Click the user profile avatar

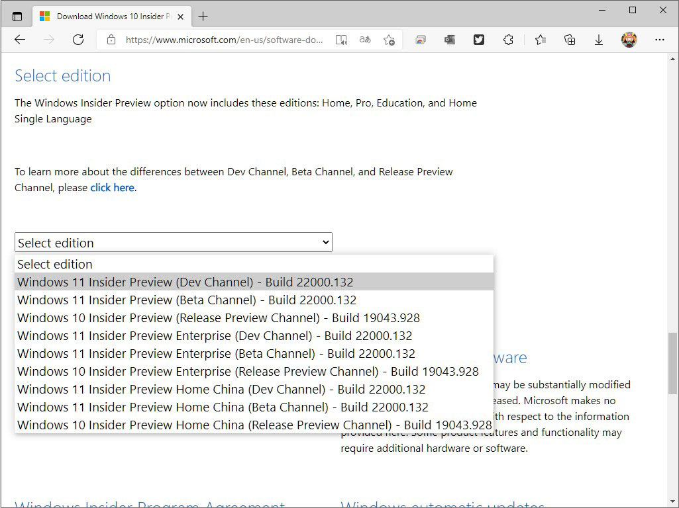coord(629,40)
